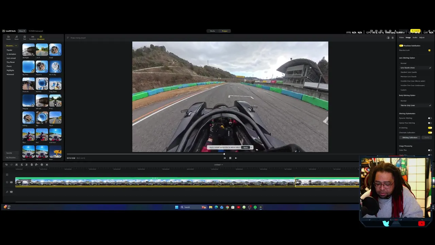Disable AI Stitching toggle
The width and height of the screenshot is (435, 245).
coord(430,128)
